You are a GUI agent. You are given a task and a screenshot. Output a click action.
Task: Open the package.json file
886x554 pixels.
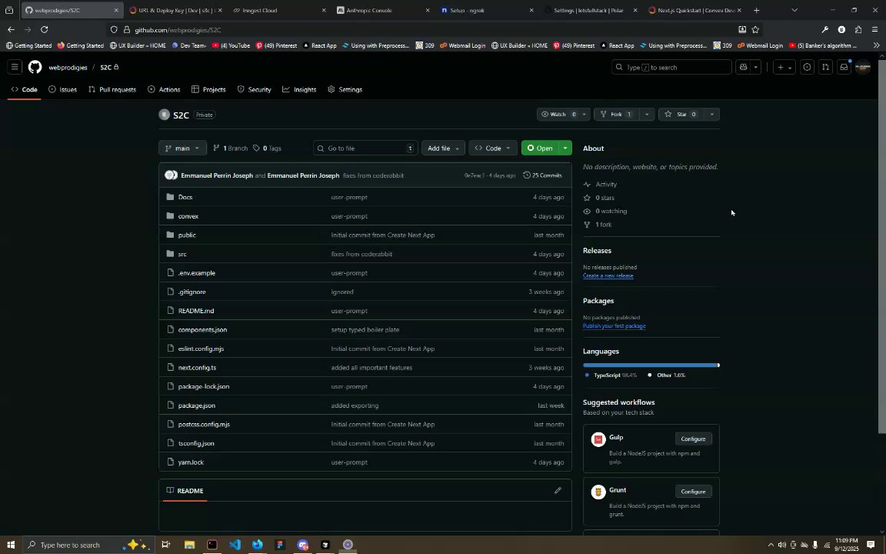(x=197, y=406)
